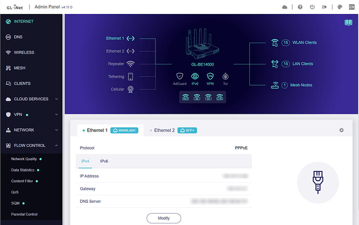
Task: Click the Mesh Nodes router icon
Action: pos(275,85)
